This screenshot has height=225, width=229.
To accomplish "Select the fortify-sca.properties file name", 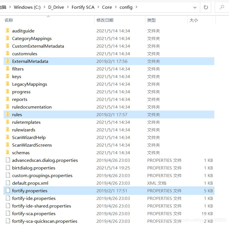I will pyautogui.click(x=34, y=213).
